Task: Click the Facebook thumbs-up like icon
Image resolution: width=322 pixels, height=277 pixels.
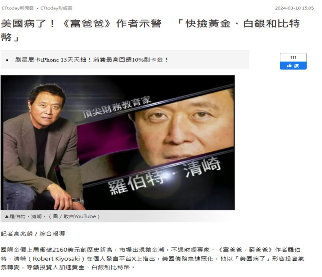Action: click(x=289, y=66)
